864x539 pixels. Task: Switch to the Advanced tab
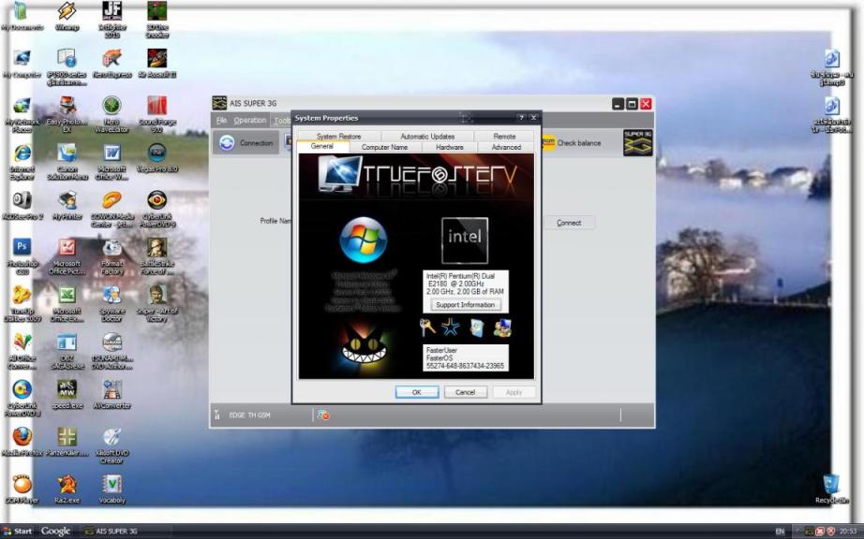pyautogui.click(x=506, y=147)
